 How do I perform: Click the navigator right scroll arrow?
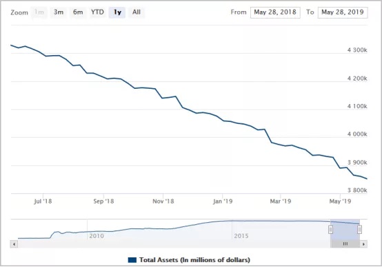coord(363,244)
